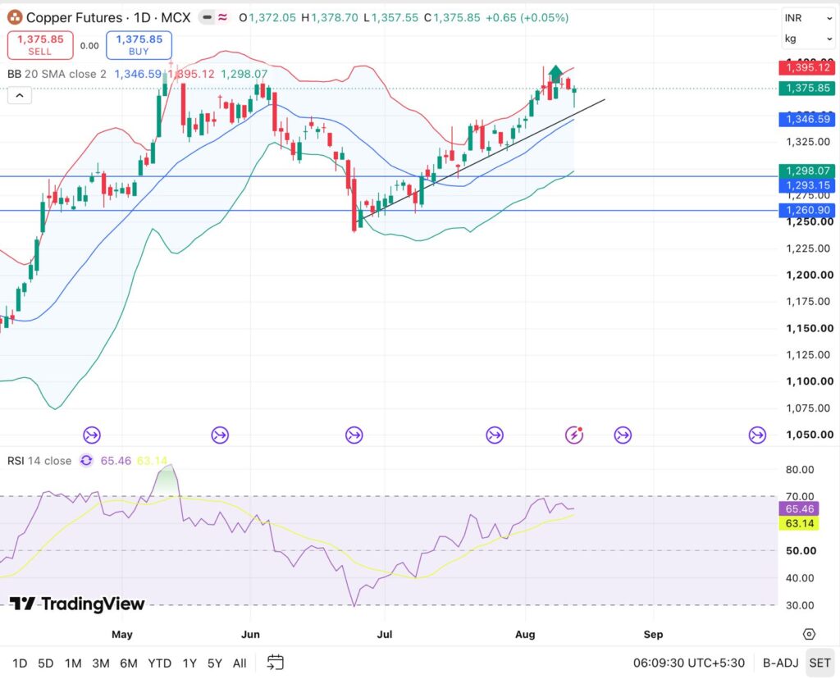
Task: Select the All time range
Action: [240, 663]
